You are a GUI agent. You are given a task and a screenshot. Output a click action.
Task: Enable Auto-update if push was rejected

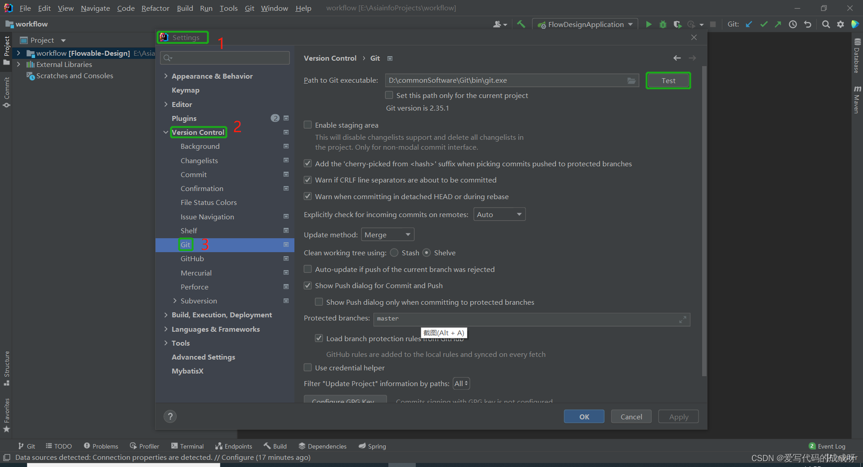coord(308,269)
